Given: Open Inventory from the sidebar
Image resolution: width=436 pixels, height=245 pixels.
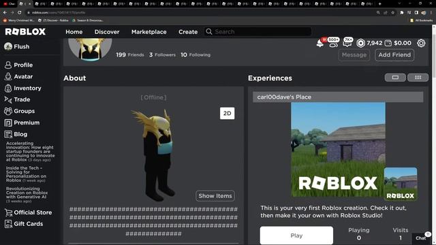Looking at the screenshot, I should point(22,88).
